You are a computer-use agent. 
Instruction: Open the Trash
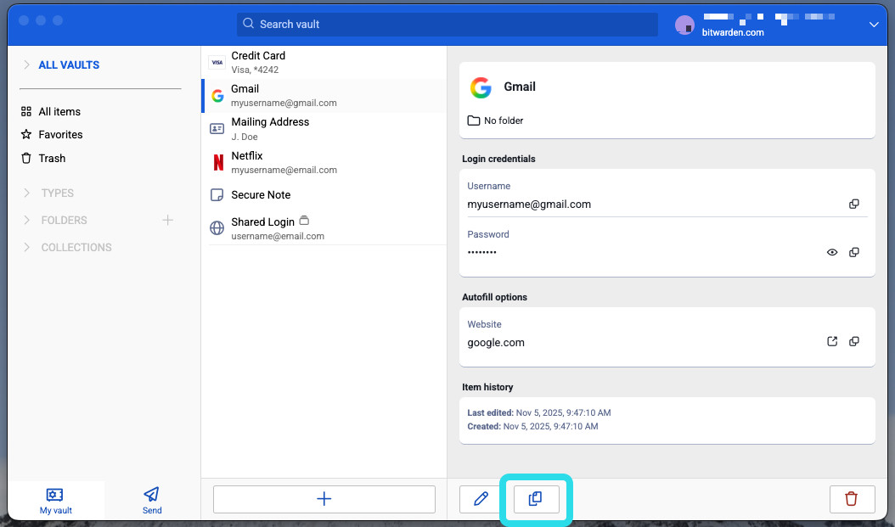pos(52,159)
